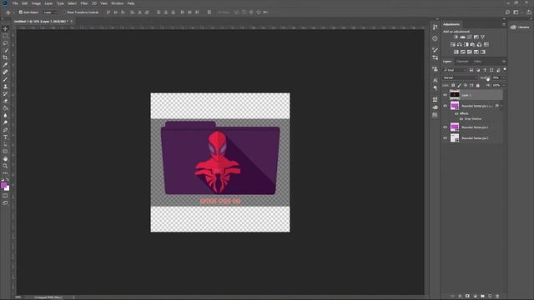Screen dimensions: 534x300
Task: Select the Brush tool
Action: (x=5, y=79)
